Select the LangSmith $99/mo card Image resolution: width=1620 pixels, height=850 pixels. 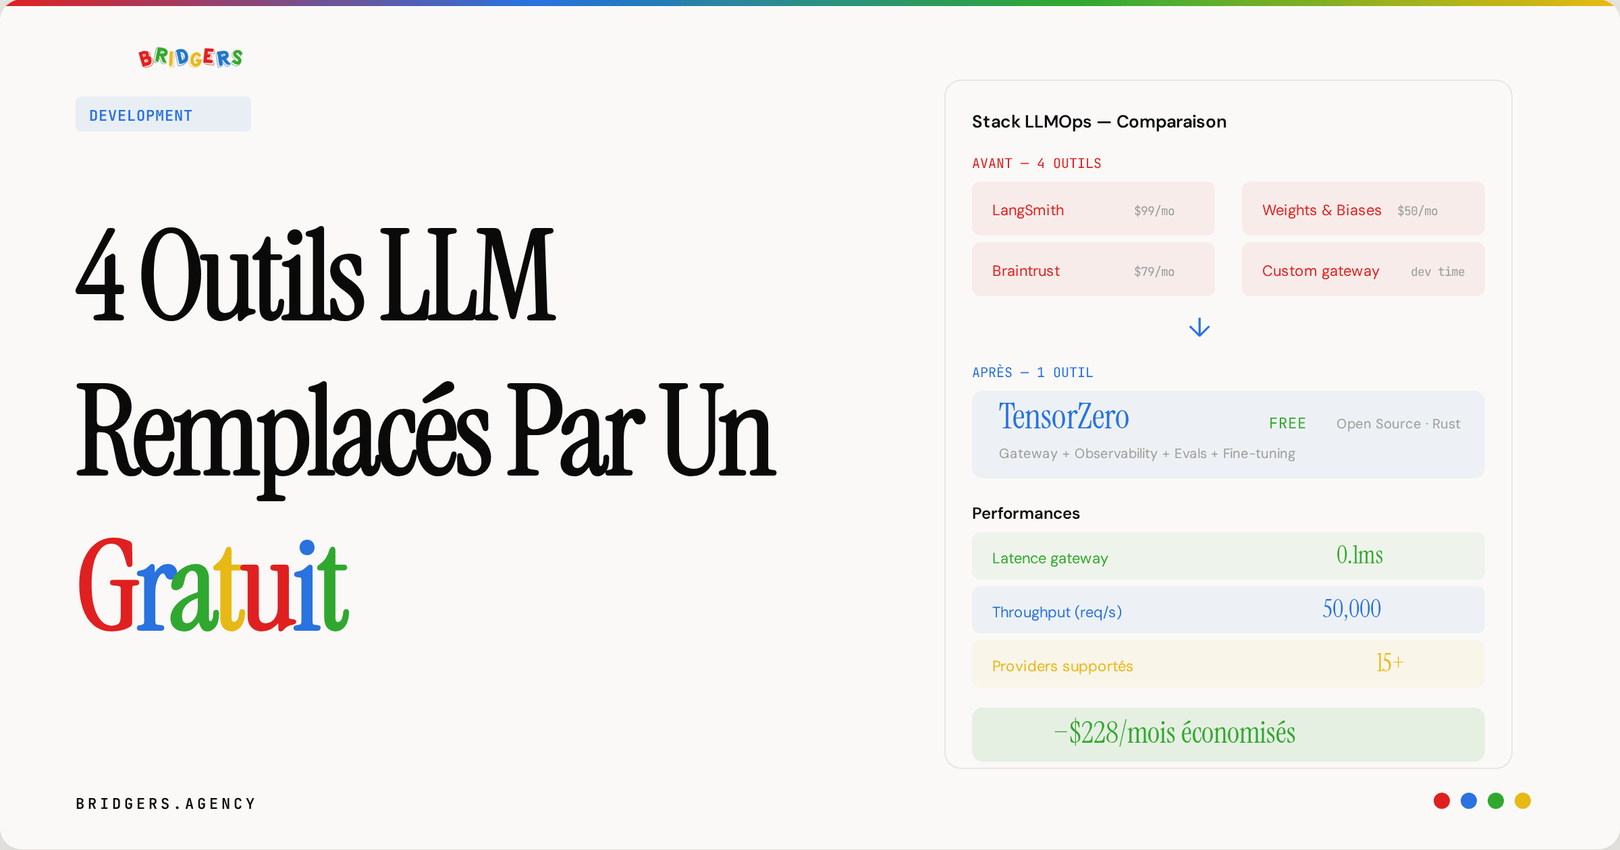tap(1093, 208)
